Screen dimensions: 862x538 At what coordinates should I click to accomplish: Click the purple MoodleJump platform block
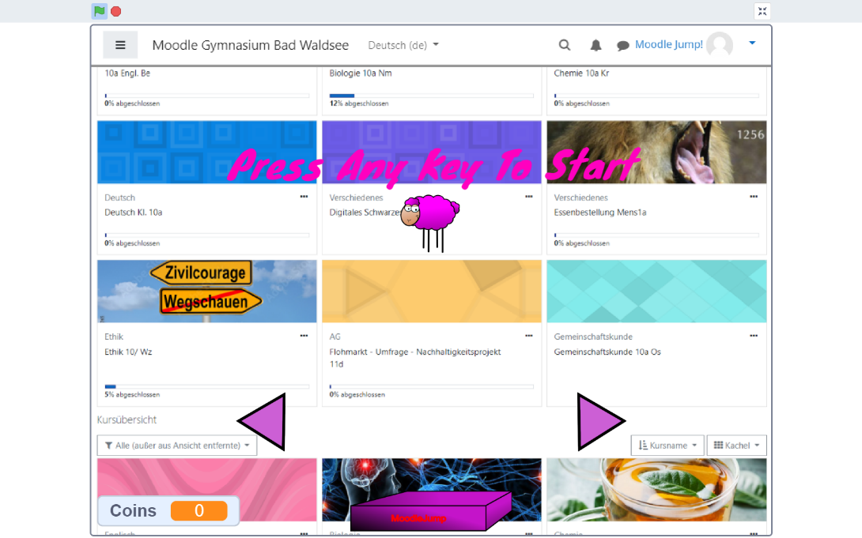click(431, 512)
